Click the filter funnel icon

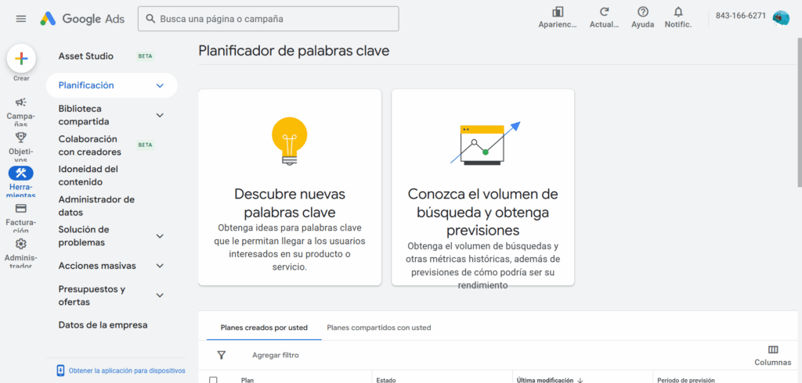222,355
